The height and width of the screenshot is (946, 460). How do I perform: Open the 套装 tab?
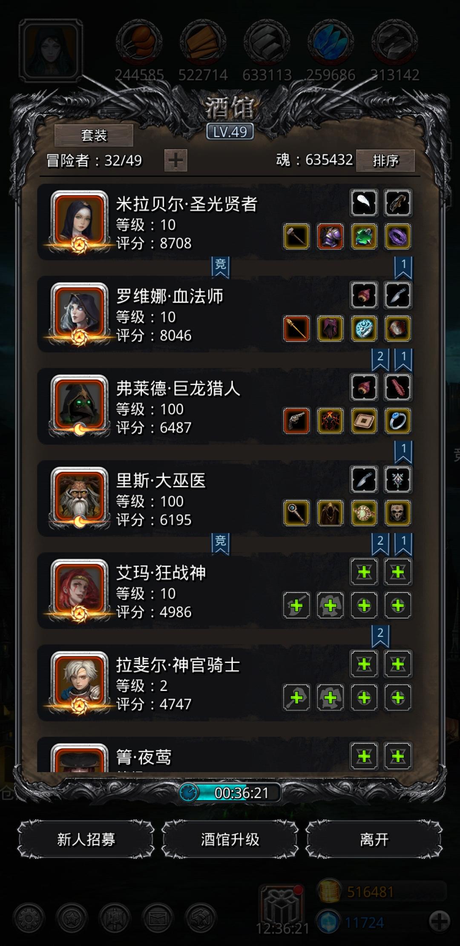click(x=94, y=136)
